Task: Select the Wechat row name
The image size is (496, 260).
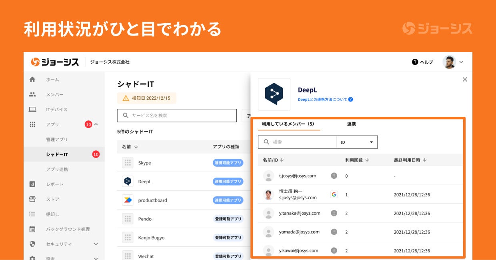Action: tap(146, 256)
